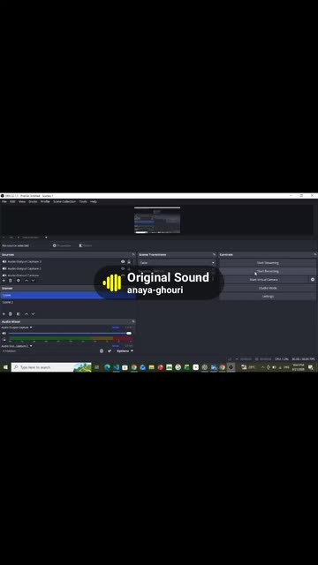
Task: Click the FPS readout in the status bar
Action: [303, 359]
